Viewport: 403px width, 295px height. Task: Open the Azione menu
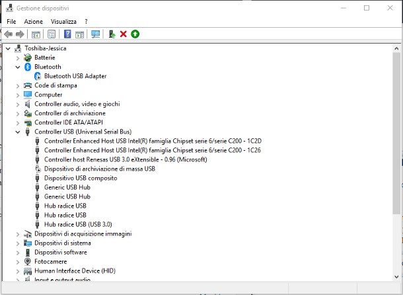pyautogui.click(x=34, y=22)
